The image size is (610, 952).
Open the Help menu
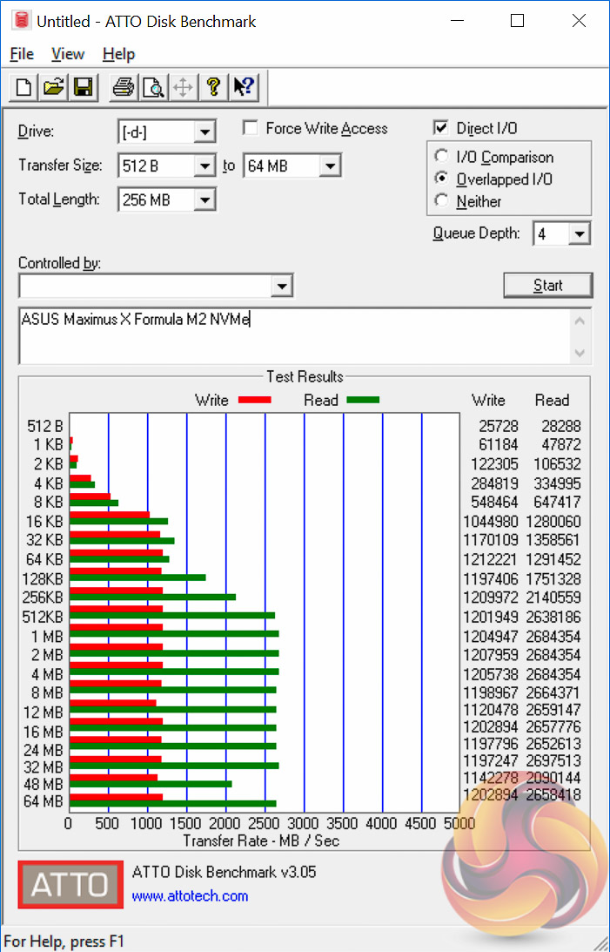coord(118,54)
